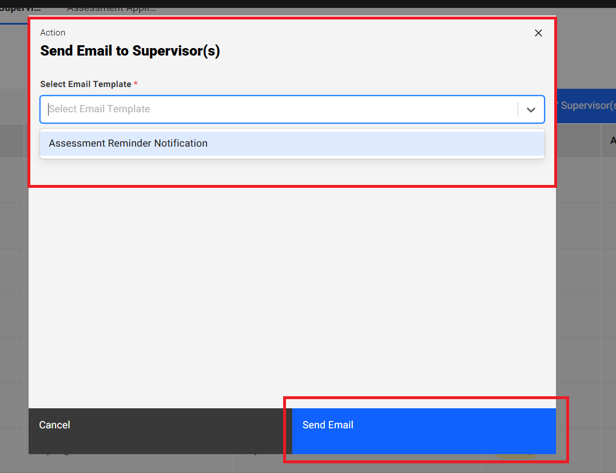Click the table column header at right edge
Screen dimensions: 616x473
[609, 140]
